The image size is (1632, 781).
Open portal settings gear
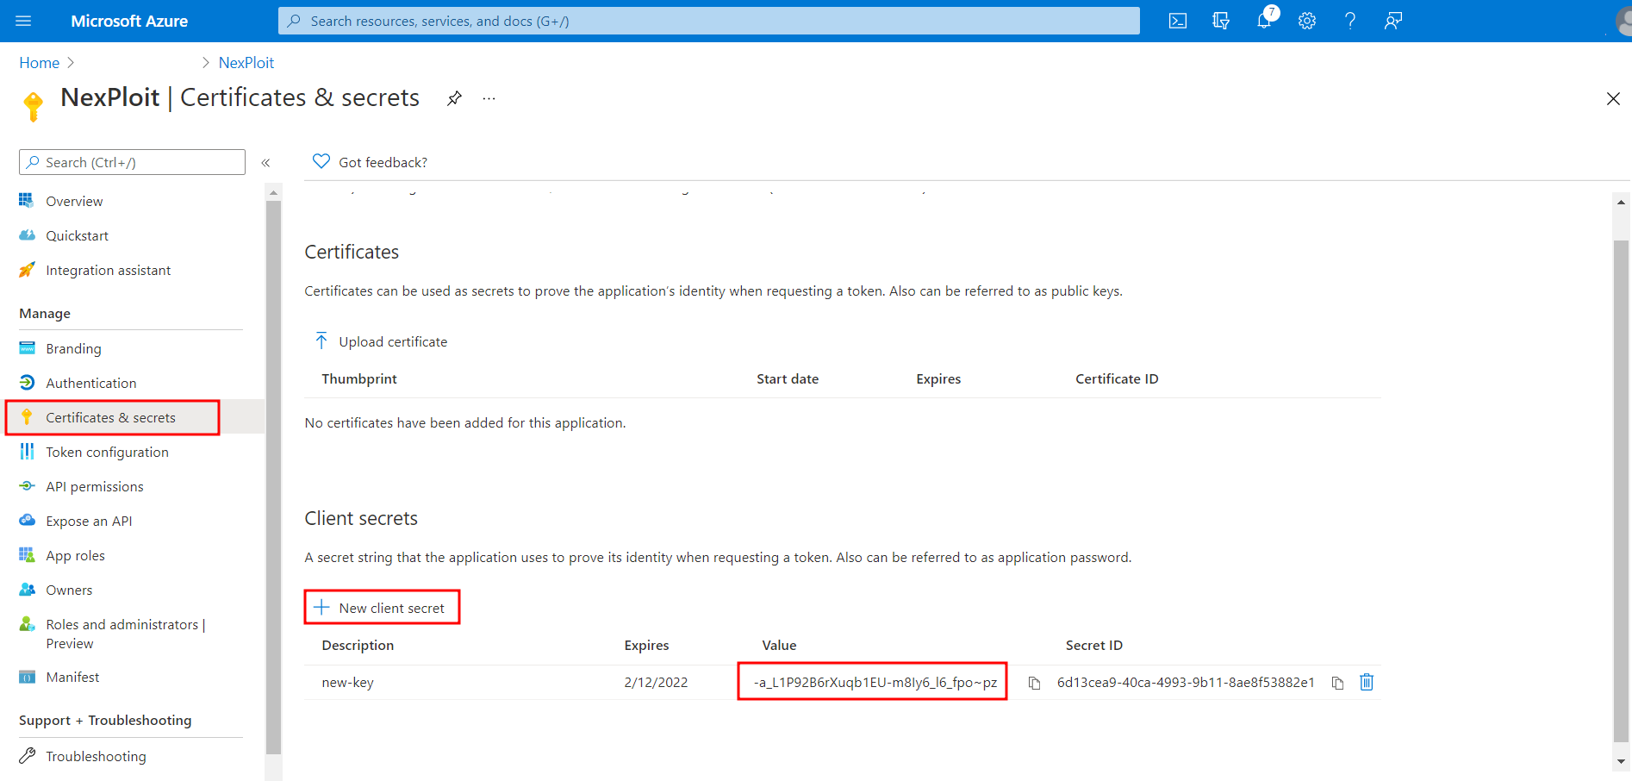point(1307,21)
